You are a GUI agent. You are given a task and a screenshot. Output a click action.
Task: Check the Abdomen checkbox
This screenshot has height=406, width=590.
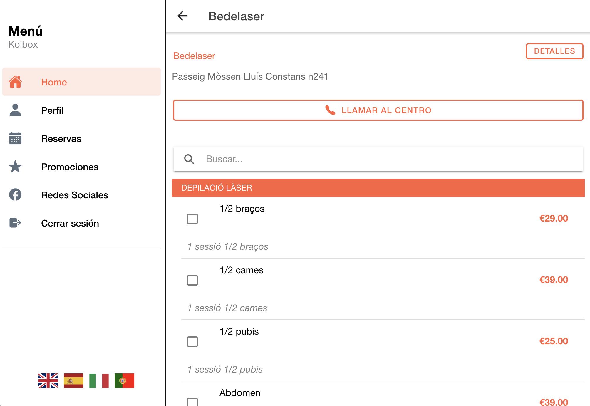pos(192,402)
